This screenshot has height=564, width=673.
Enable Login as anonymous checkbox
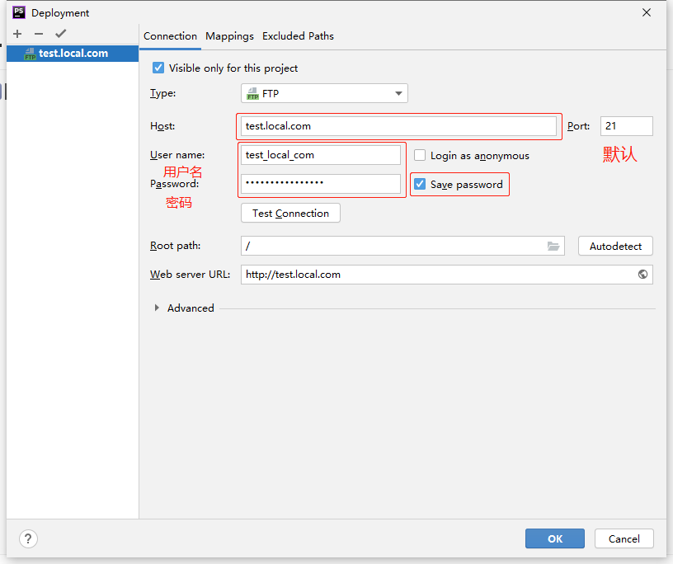420,155
